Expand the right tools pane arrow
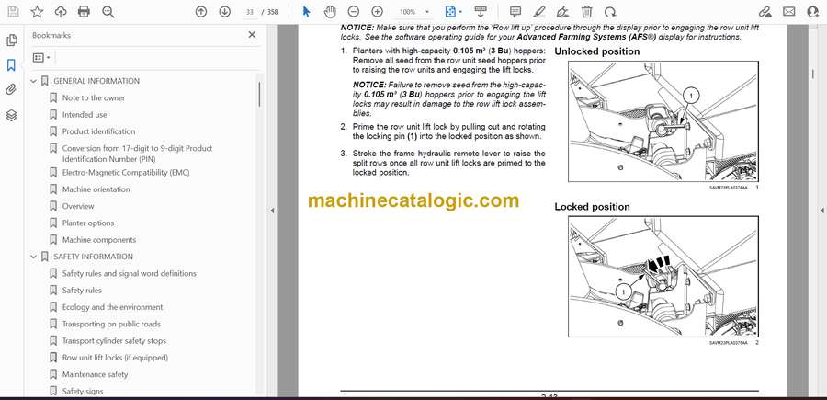This screenshot has height=400, width=827. click(x=821, y=211)
